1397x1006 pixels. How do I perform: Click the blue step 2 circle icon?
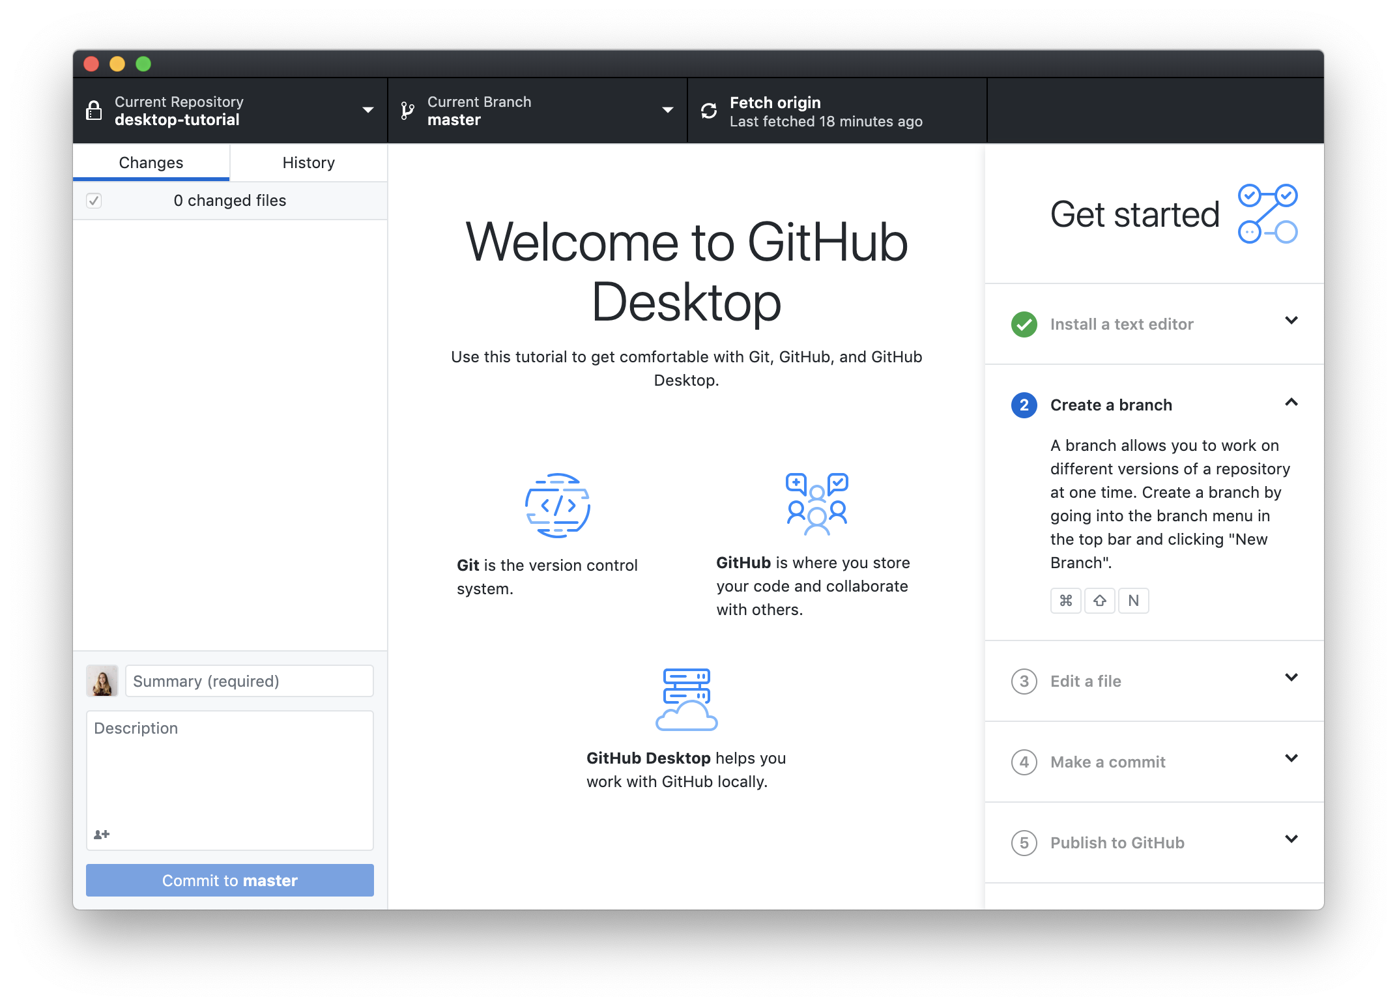tap(1024, 405)
